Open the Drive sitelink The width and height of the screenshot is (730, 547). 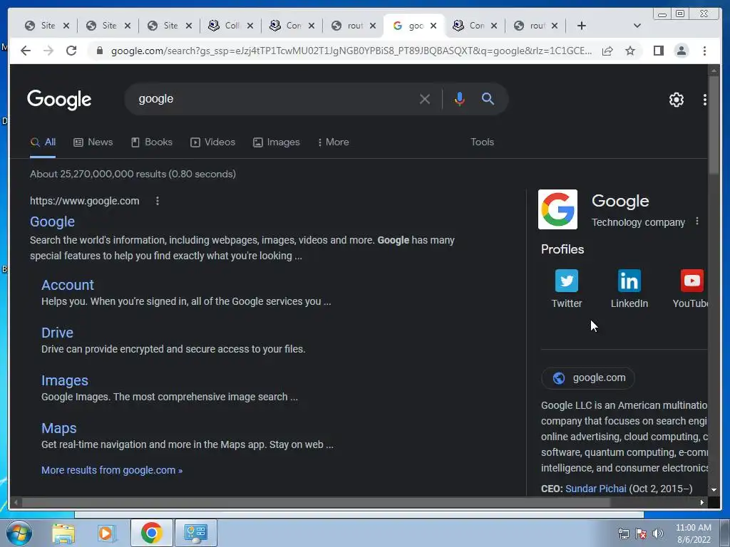tap(57, 333)
